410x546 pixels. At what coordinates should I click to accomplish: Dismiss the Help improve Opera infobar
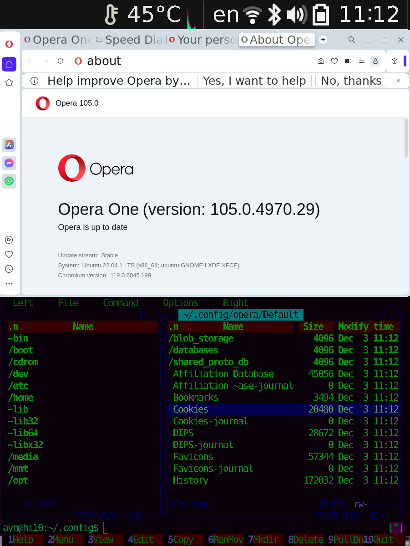(x=398, y=81)
